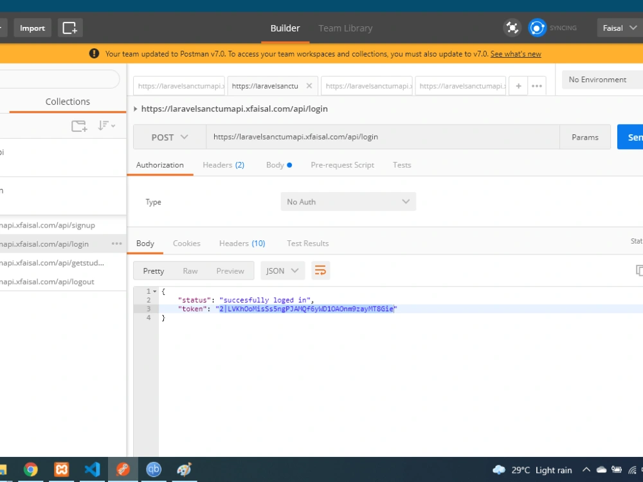
Task: Click the highlighted token value text
Action: tap(306, 308)
